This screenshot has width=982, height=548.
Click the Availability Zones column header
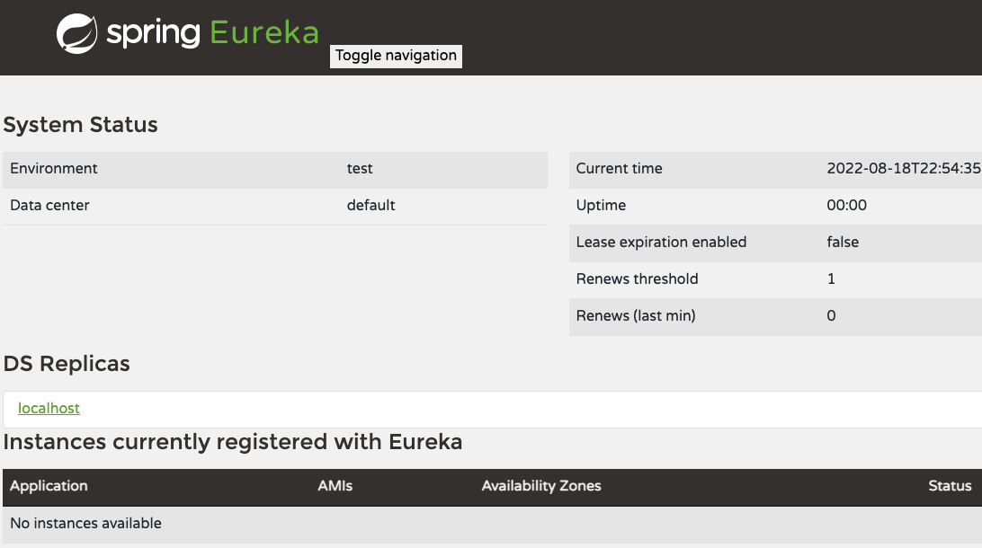point(541,486)
